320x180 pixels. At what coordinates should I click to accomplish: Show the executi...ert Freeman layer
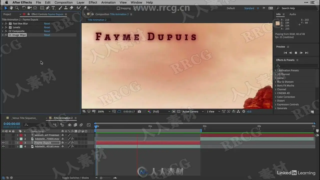(x=3, y=135)
